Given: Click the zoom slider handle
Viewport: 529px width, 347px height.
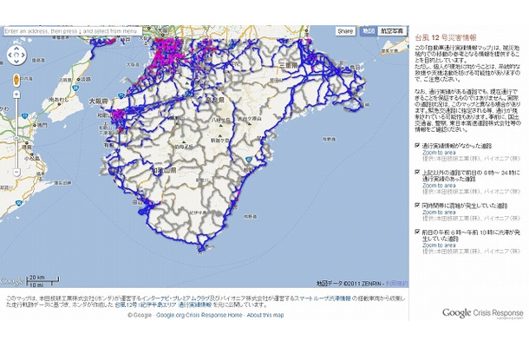Looking at the screenshot, I should [x=16, y=139].
